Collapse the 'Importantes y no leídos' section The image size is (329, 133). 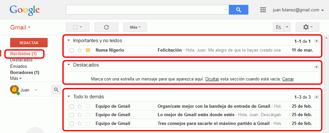(69, 41)
